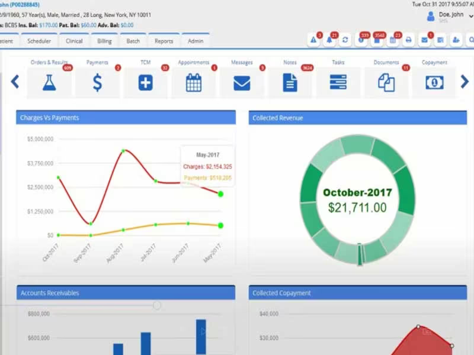This screenshot has width=474, height=355.
Task: Click the October-2017 donut chart center
Action: pyautogui.click(x=357, y=200)
